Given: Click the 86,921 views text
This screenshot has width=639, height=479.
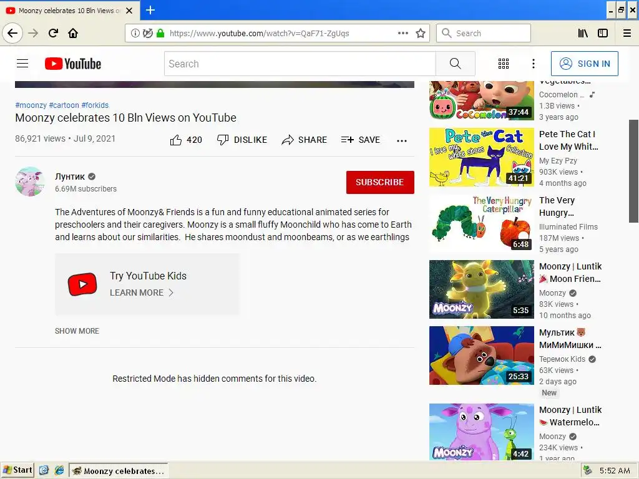Looking at the screenshot, I should (x=40, y=138).
